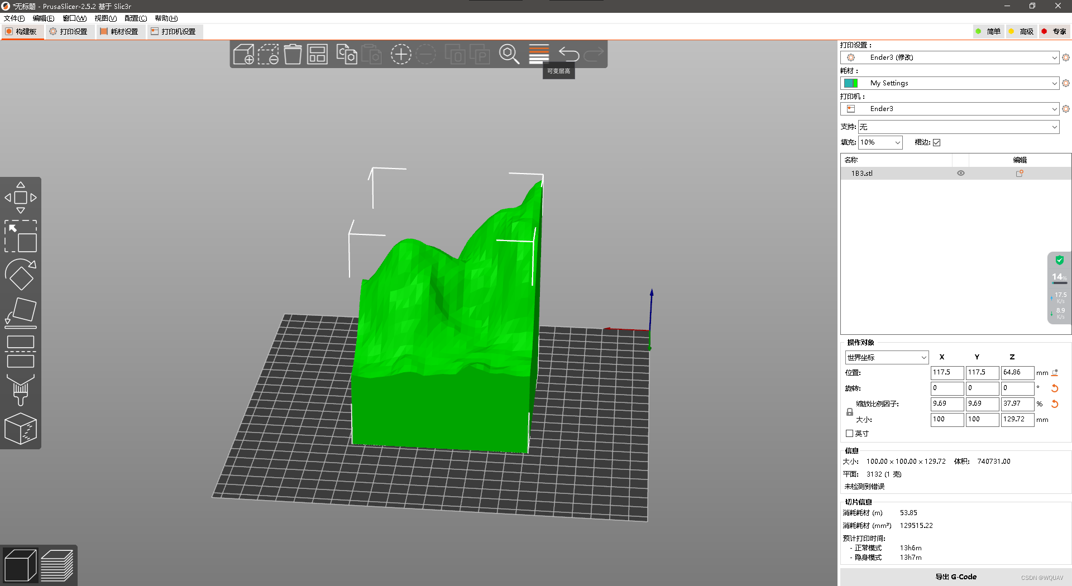Toggle the variable layer height icon
Viewport: 1072px width, 586px height.
point(539,54)
